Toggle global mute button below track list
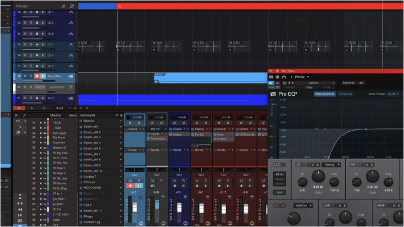Screen dimensions: 404x227 (x=19, y=108)
